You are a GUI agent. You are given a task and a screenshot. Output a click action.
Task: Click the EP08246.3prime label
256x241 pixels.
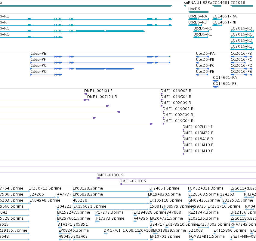tap(74, 230)
